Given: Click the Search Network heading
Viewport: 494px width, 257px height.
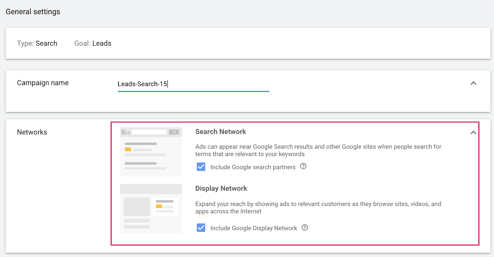Looking at the screenshot, I should click(x=220, y=132).
